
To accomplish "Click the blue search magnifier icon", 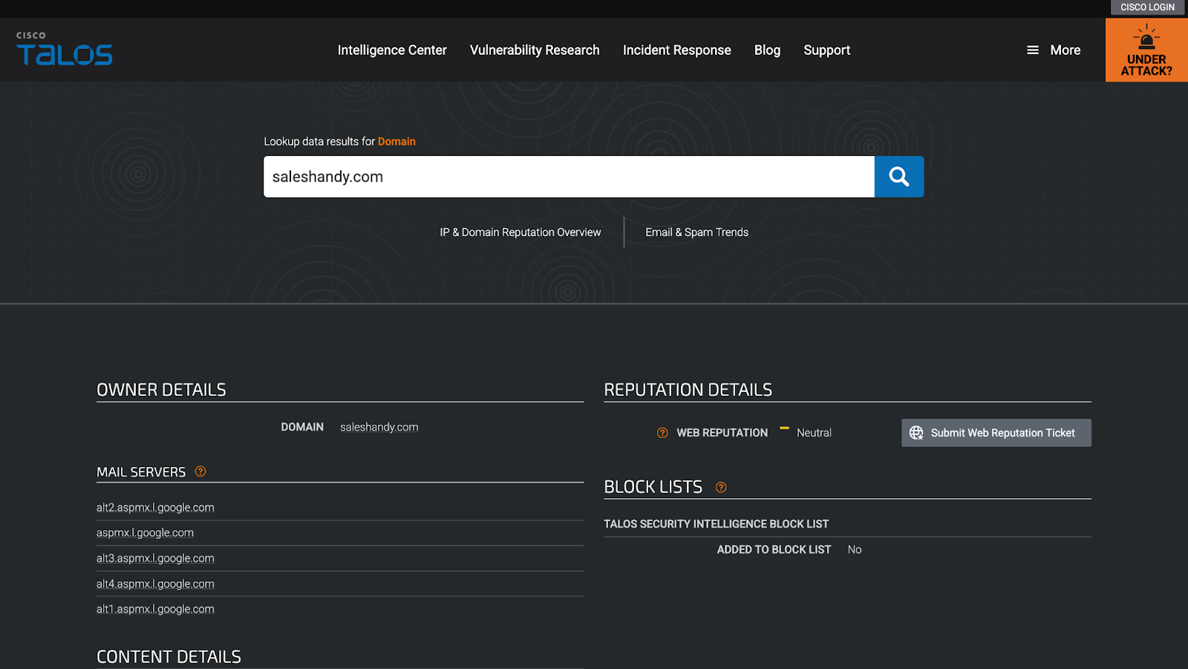I will pyautogui.click(x=898, y=177).
